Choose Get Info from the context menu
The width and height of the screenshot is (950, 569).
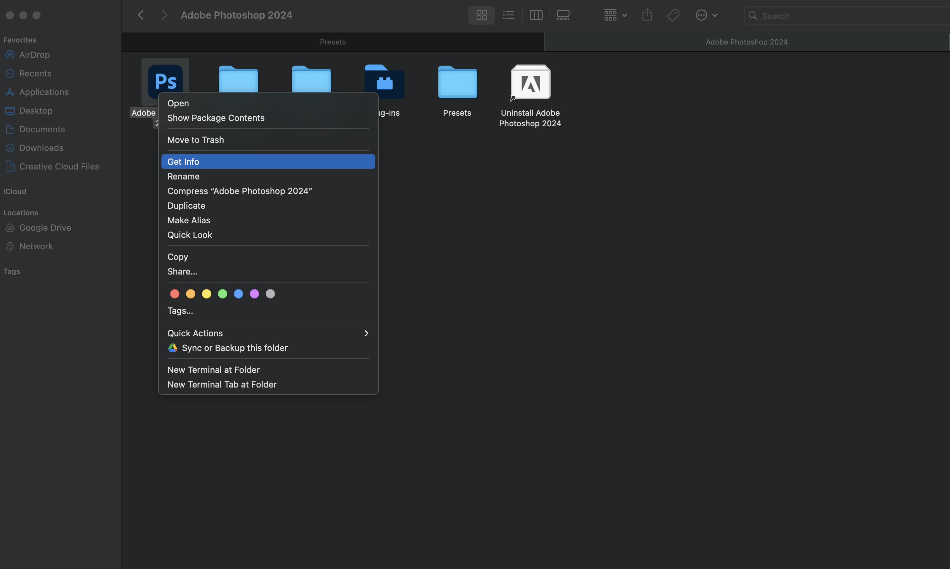pos(183,162)
